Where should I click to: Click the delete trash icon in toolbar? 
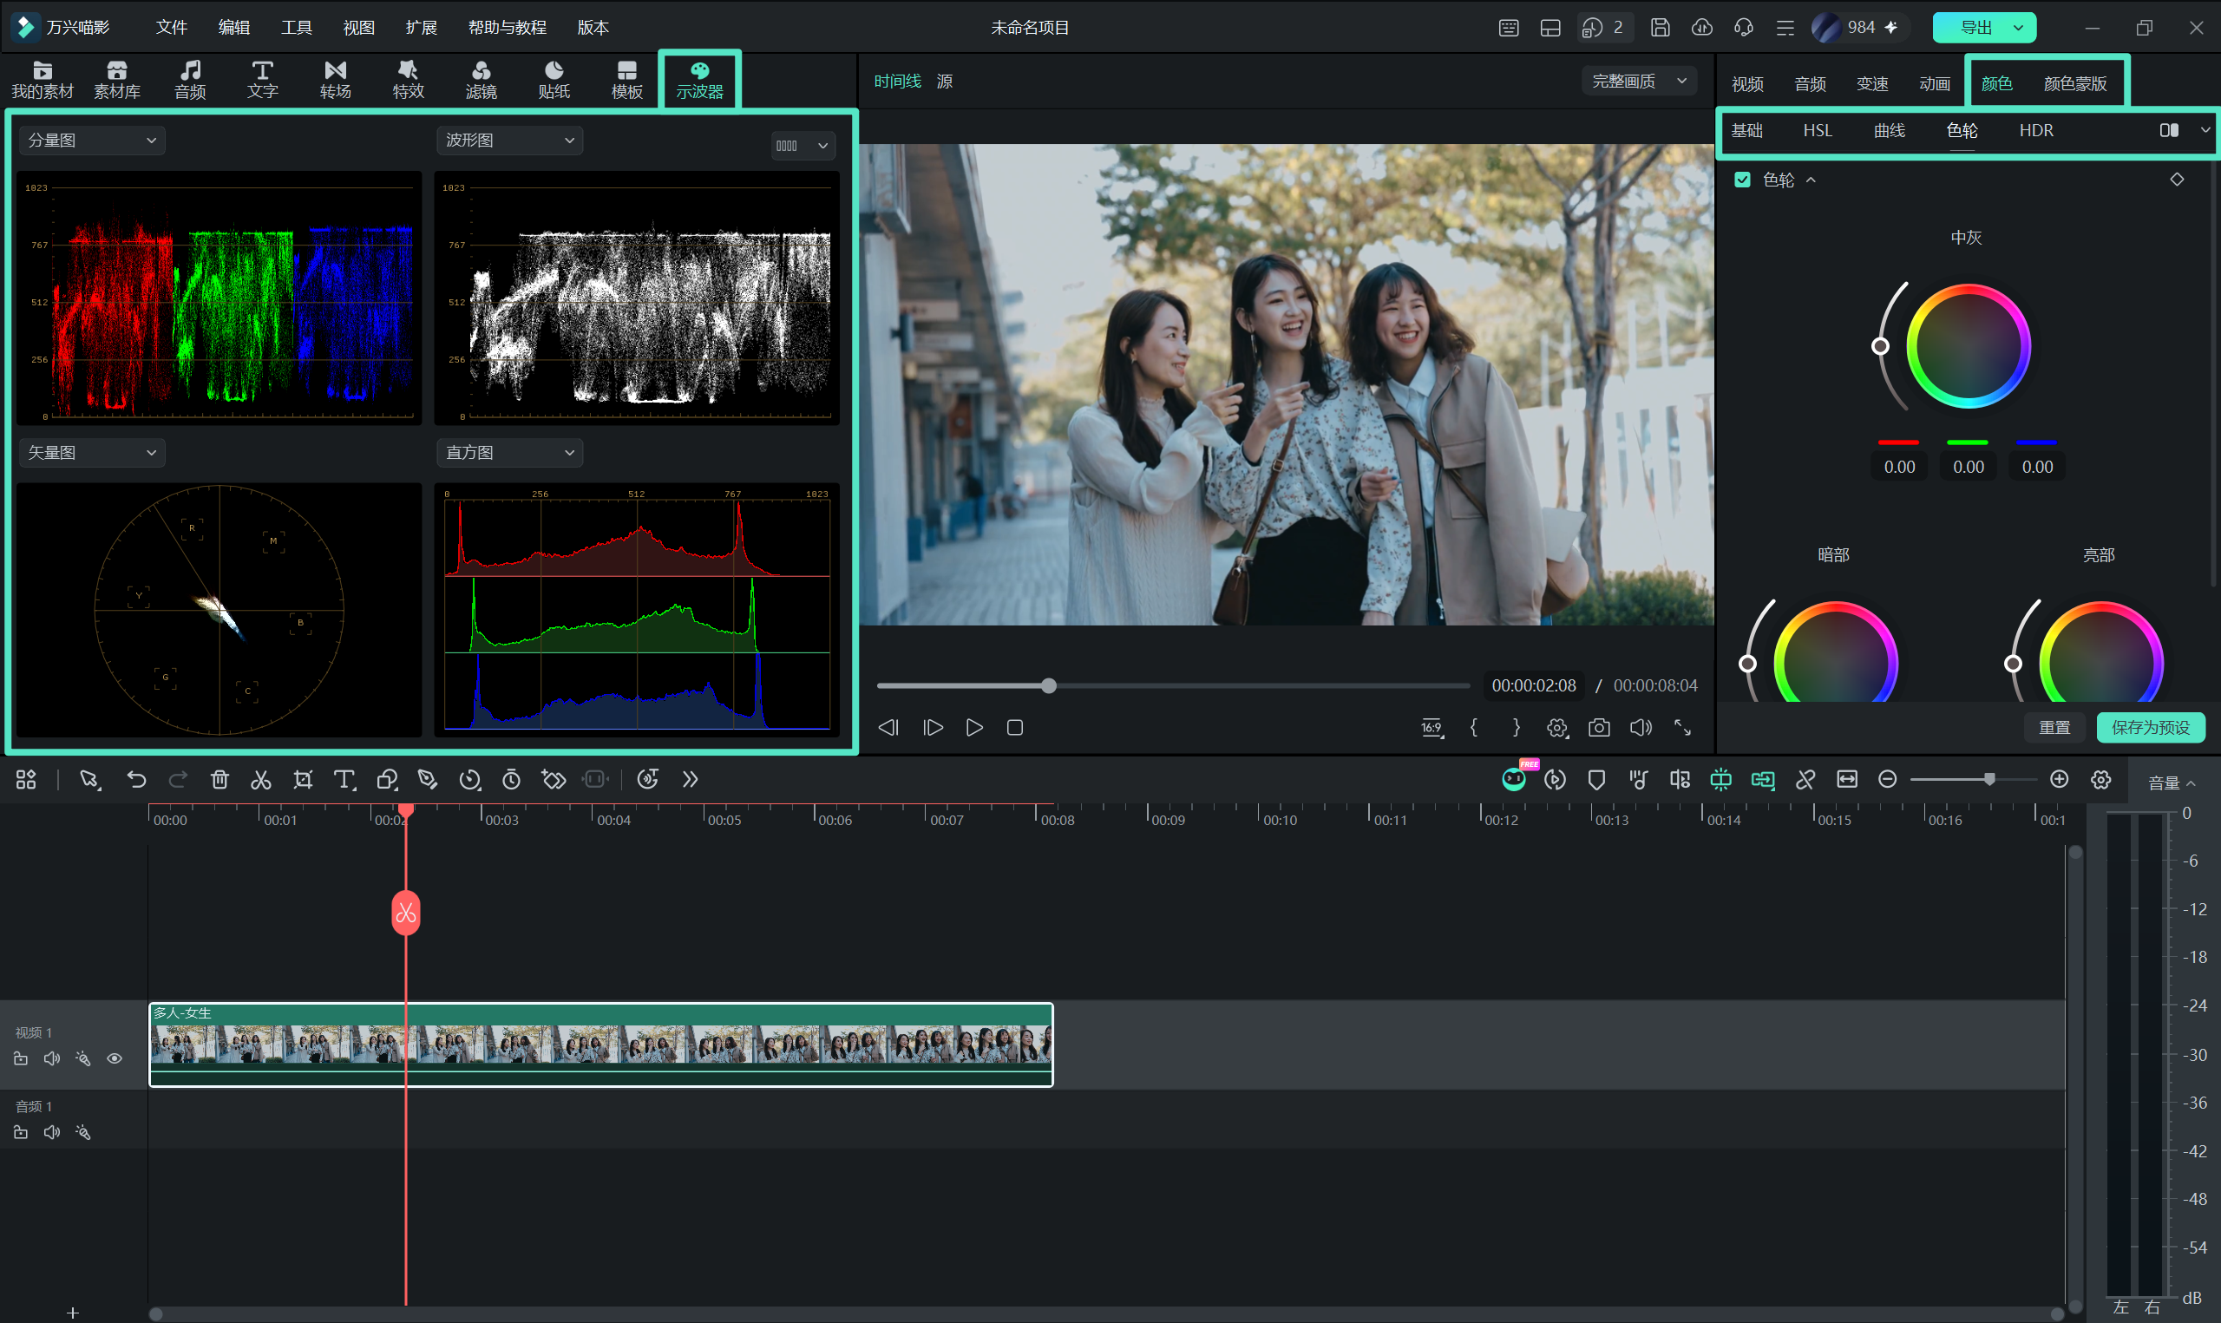point(219,780)
